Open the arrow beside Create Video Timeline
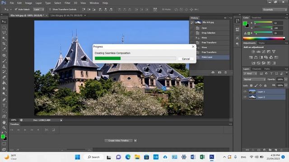289x162 pixels. point(135,141)
